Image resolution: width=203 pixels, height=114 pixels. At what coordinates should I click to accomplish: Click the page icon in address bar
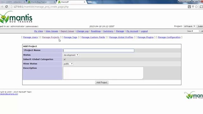click(11, 7)
